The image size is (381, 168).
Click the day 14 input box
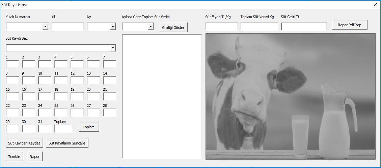110,80
